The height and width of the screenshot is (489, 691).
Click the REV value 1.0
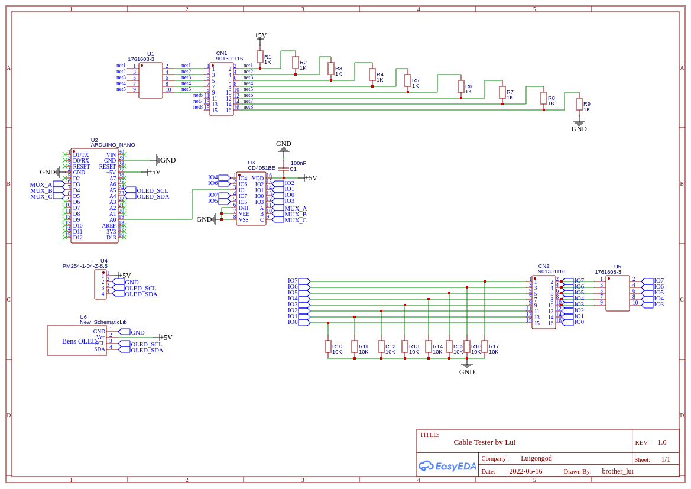coord(662,442)
